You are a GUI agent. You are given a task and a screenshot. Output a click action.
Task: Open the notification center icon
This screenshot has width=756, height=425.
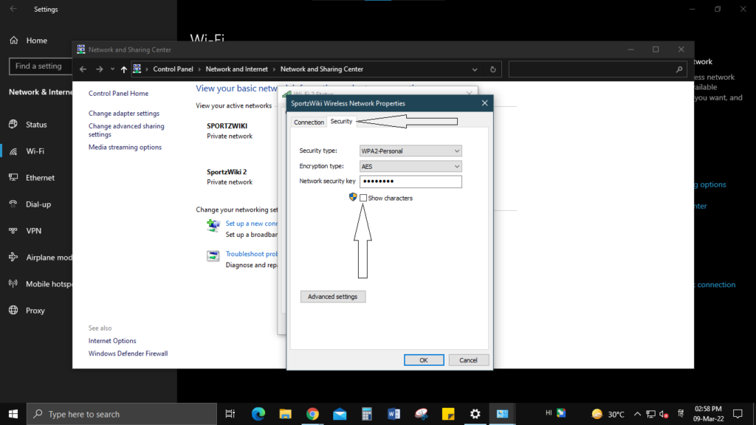(x=738, y=414)
